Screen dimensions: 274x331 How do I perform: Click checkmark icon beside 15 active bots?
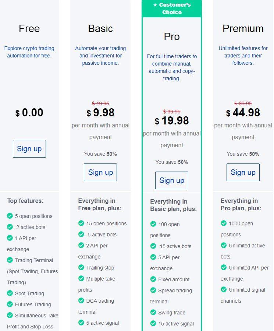pyautogui.click(x=153, y=246)
